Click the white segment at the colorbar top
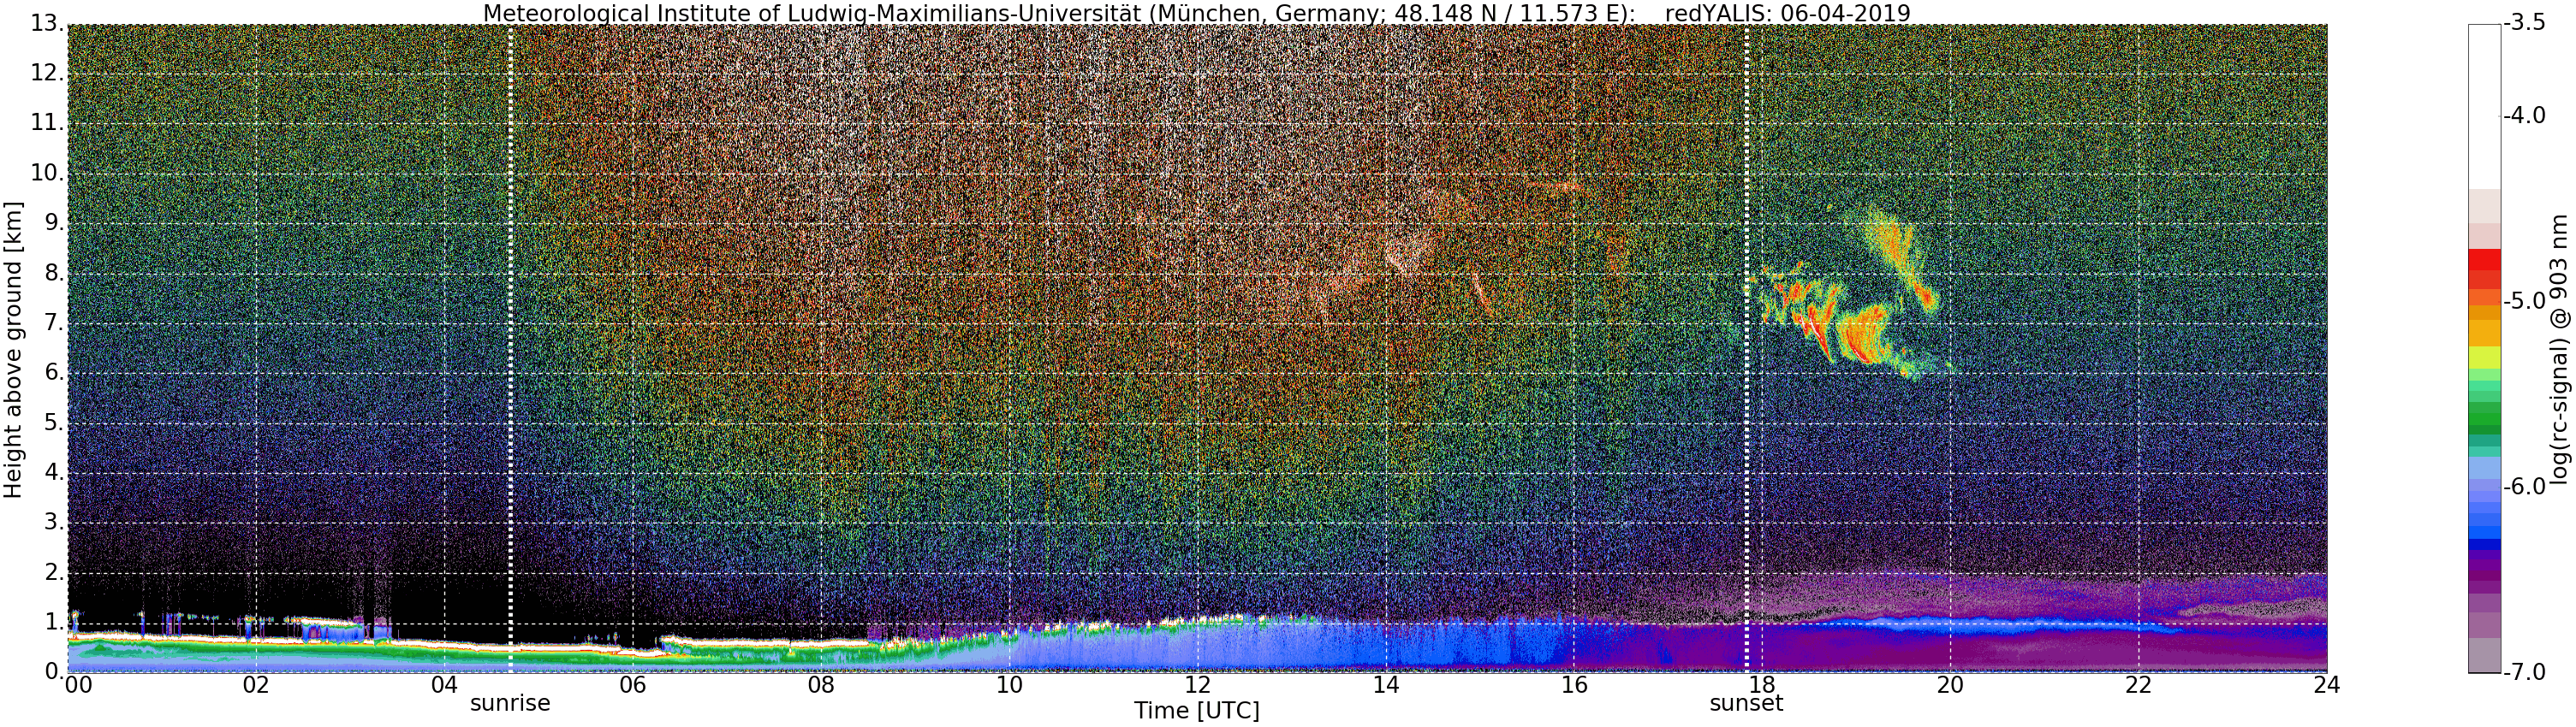2576x727 pixels. click(2484, 106)
